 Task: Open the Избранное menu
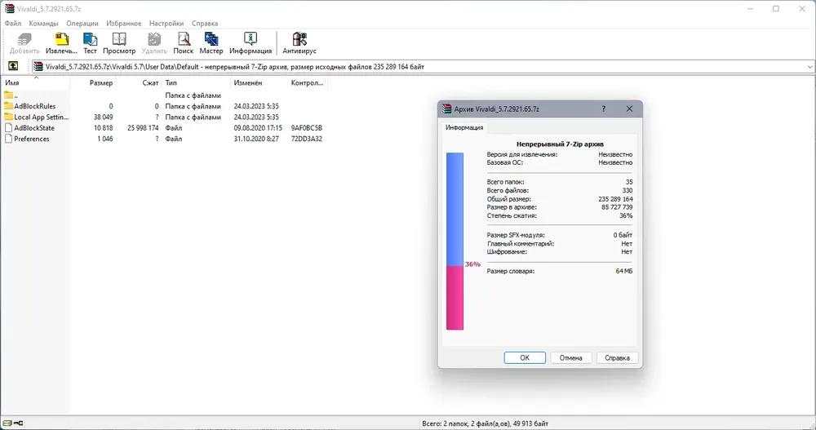[124, 24]
